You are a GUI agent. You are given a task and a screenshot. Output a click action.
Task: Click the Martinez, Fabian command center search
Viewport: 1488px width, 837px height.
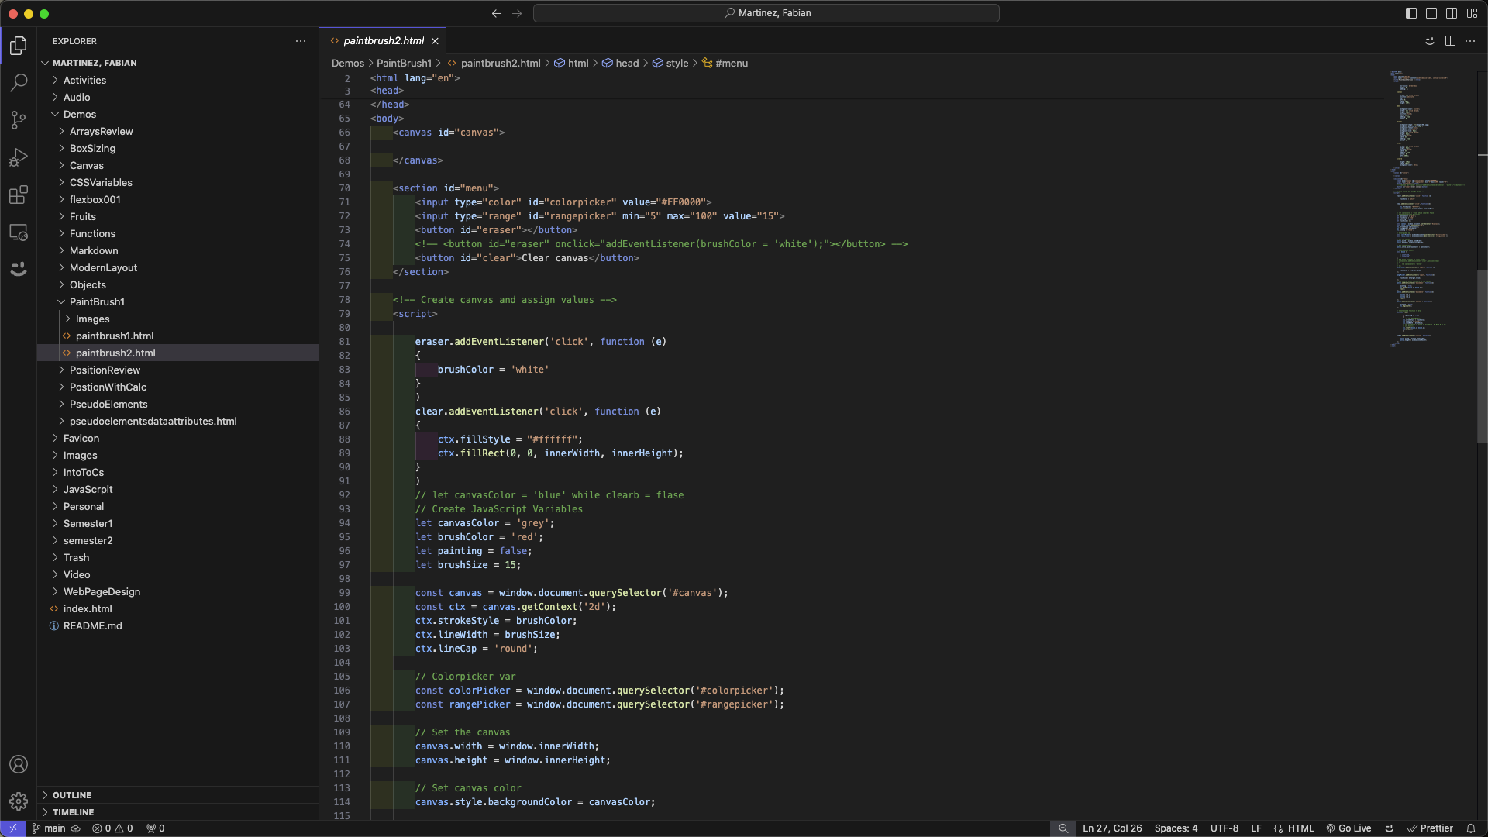pyautogui.click(x=766, y=13)
